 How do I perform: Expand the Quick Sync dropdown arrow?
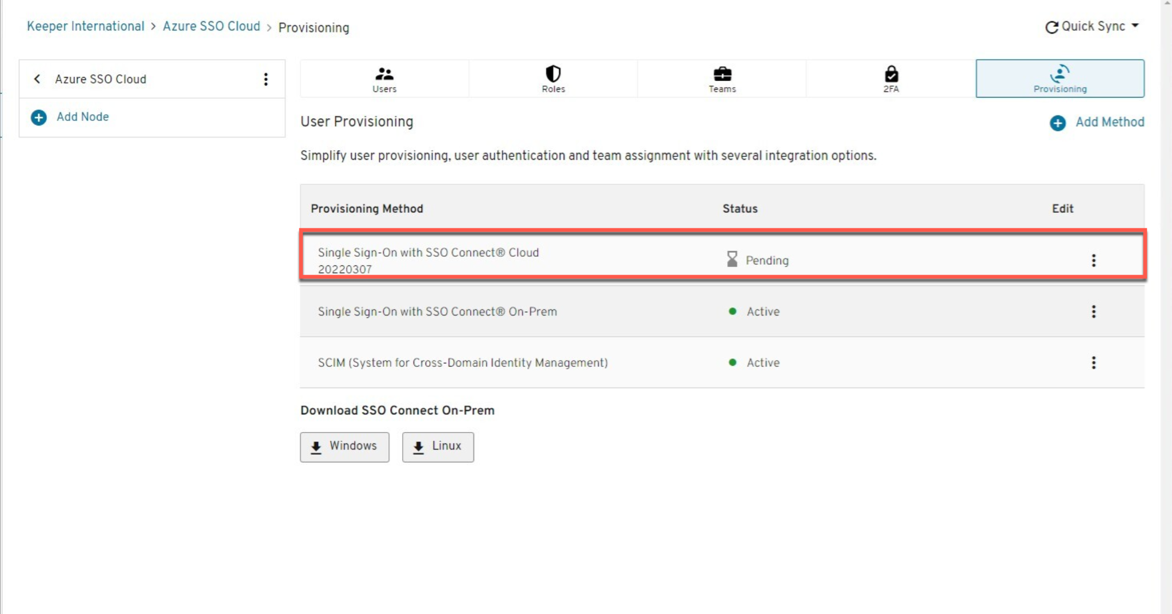point(1135,26)
